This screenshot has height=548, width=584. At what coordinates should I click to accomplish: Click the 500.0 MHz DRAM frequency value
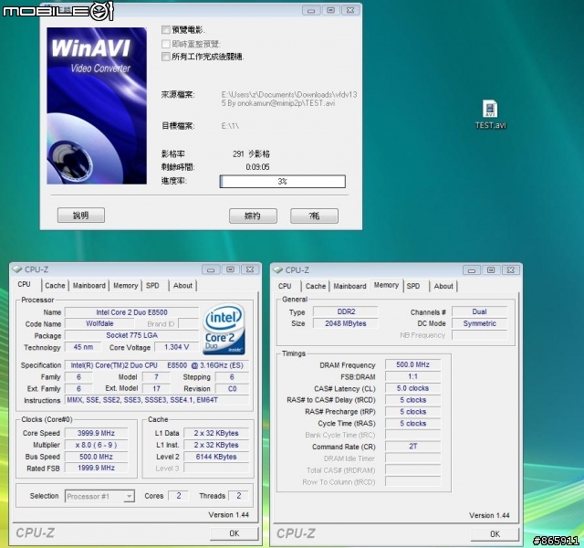tap(412, 364)
